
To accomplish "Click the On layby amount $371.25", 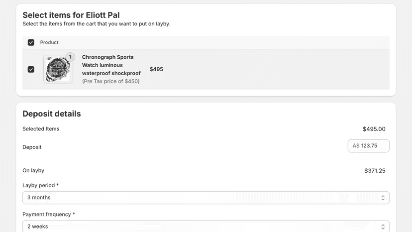I will pyautogui.click(x=375, y=171).
